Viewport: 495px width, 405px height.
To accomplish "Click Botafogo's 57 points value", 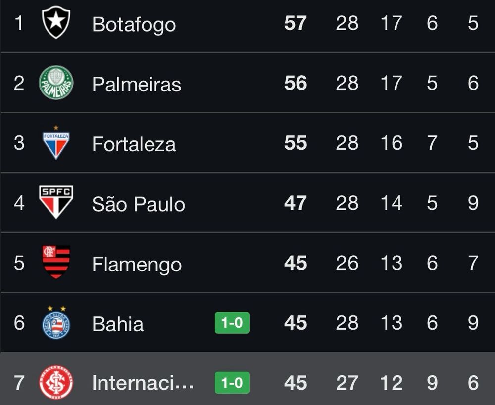I will click(296, 23).
